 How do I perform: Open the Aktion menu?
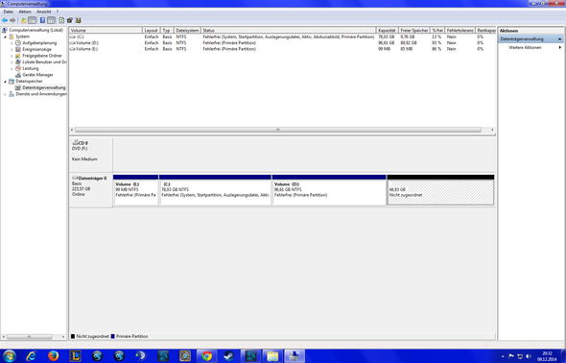[x=25, y=12]
